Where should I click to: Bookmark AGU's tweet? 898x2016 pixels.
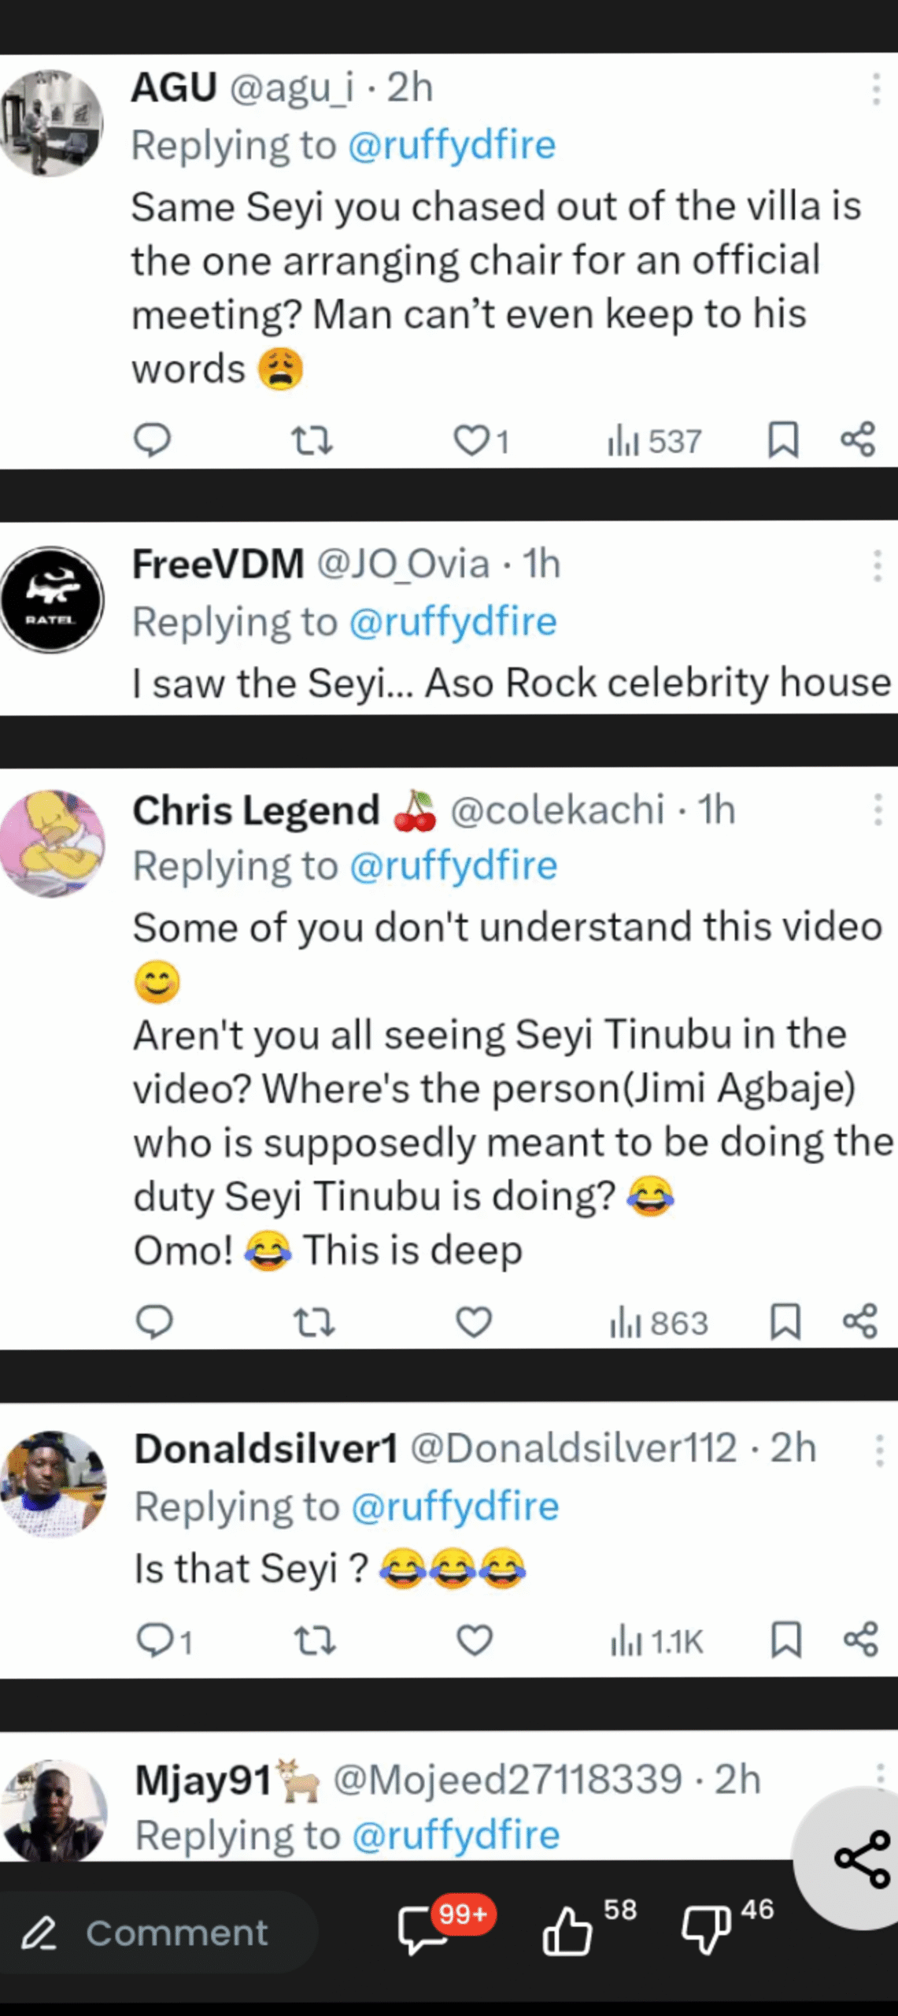(783, 439)
